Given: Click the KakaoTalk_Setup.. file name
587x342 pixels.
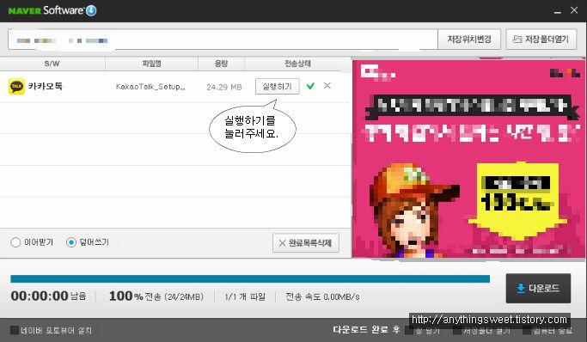Looking at the screenshot, I should (x=150, y=87).
